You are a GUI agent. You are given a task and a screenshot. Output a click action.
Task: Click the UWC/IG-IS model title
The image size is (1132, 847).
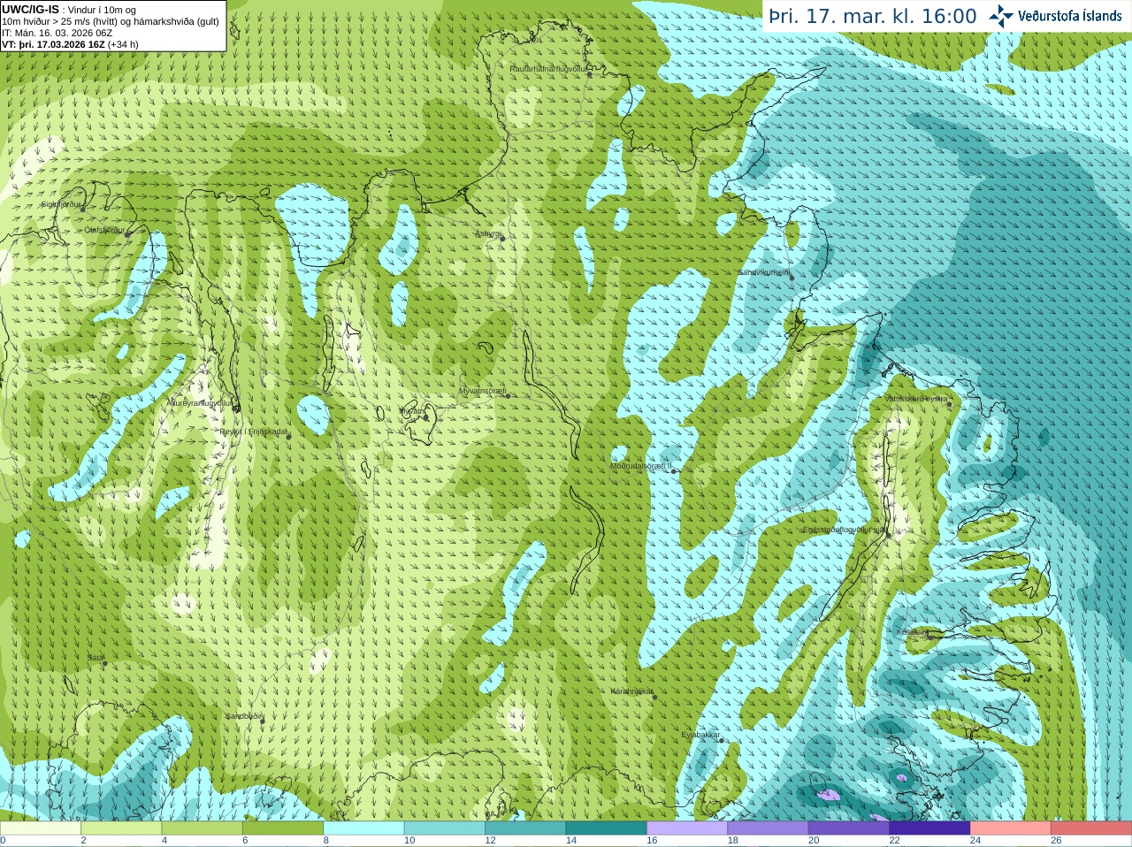[30, 10]
